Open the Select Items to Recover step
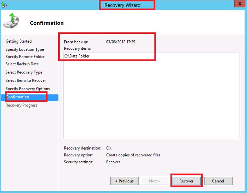This screenshot has height=193, width=247. click(26, 80)
